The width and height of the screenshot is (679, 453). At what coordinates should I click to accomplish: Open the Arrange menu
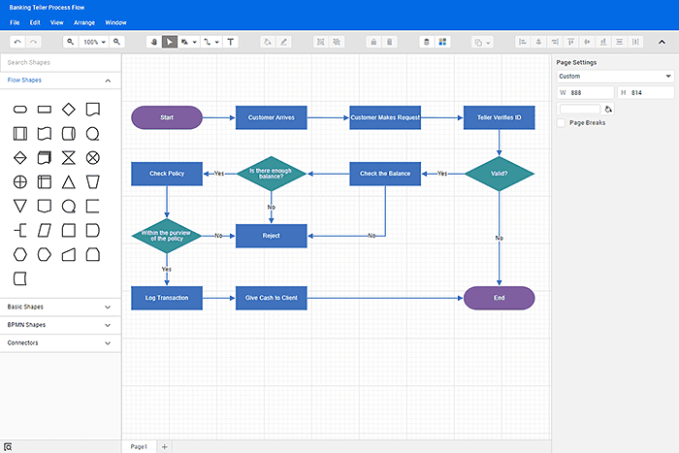[x=84, y=22]
